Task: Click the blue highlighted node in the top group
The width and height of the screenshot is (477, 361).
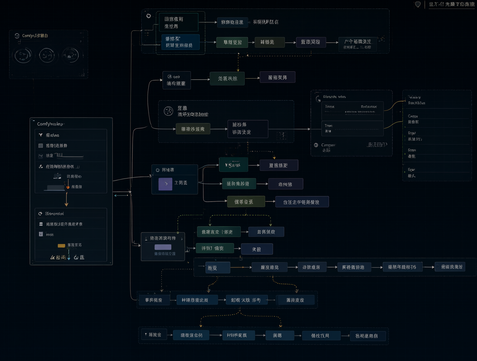Action: tap(181, 42)
